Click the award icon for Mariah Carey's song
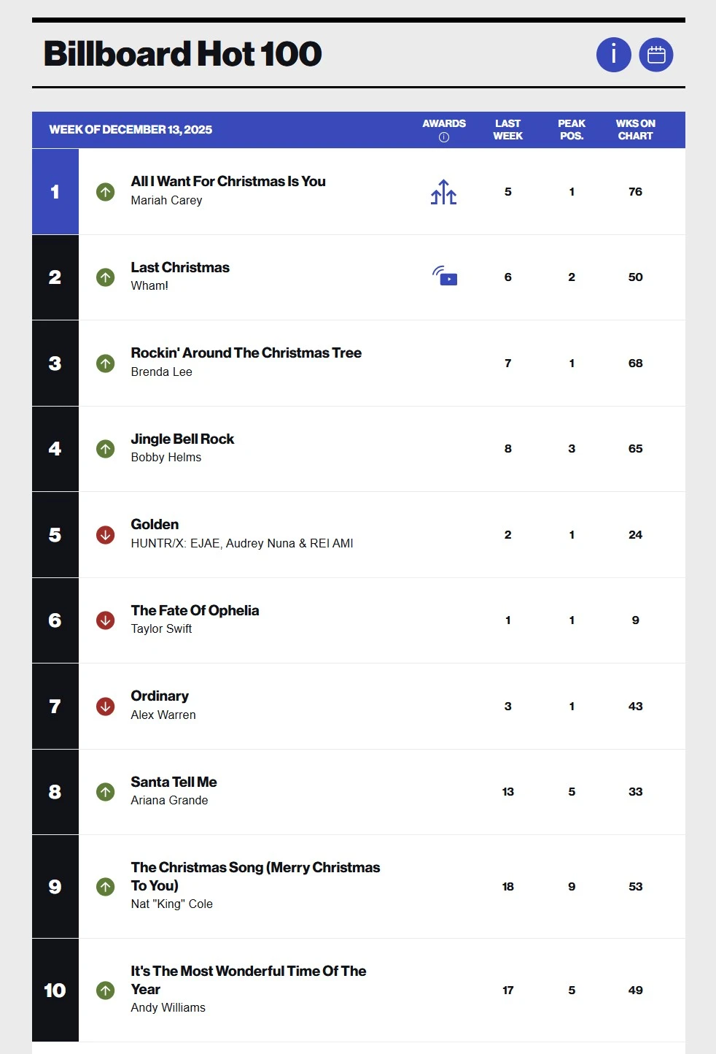 pos(443,193)
